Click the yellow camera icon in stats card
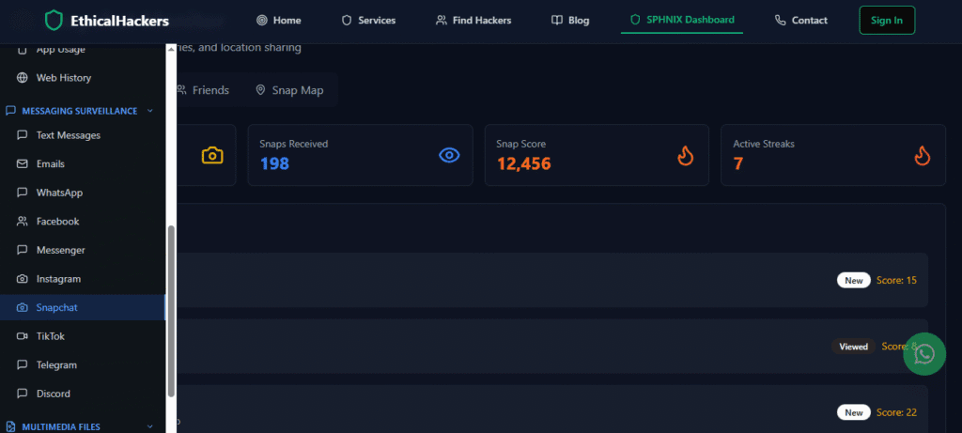The image size is (962, 433). (x=212, y=155)
